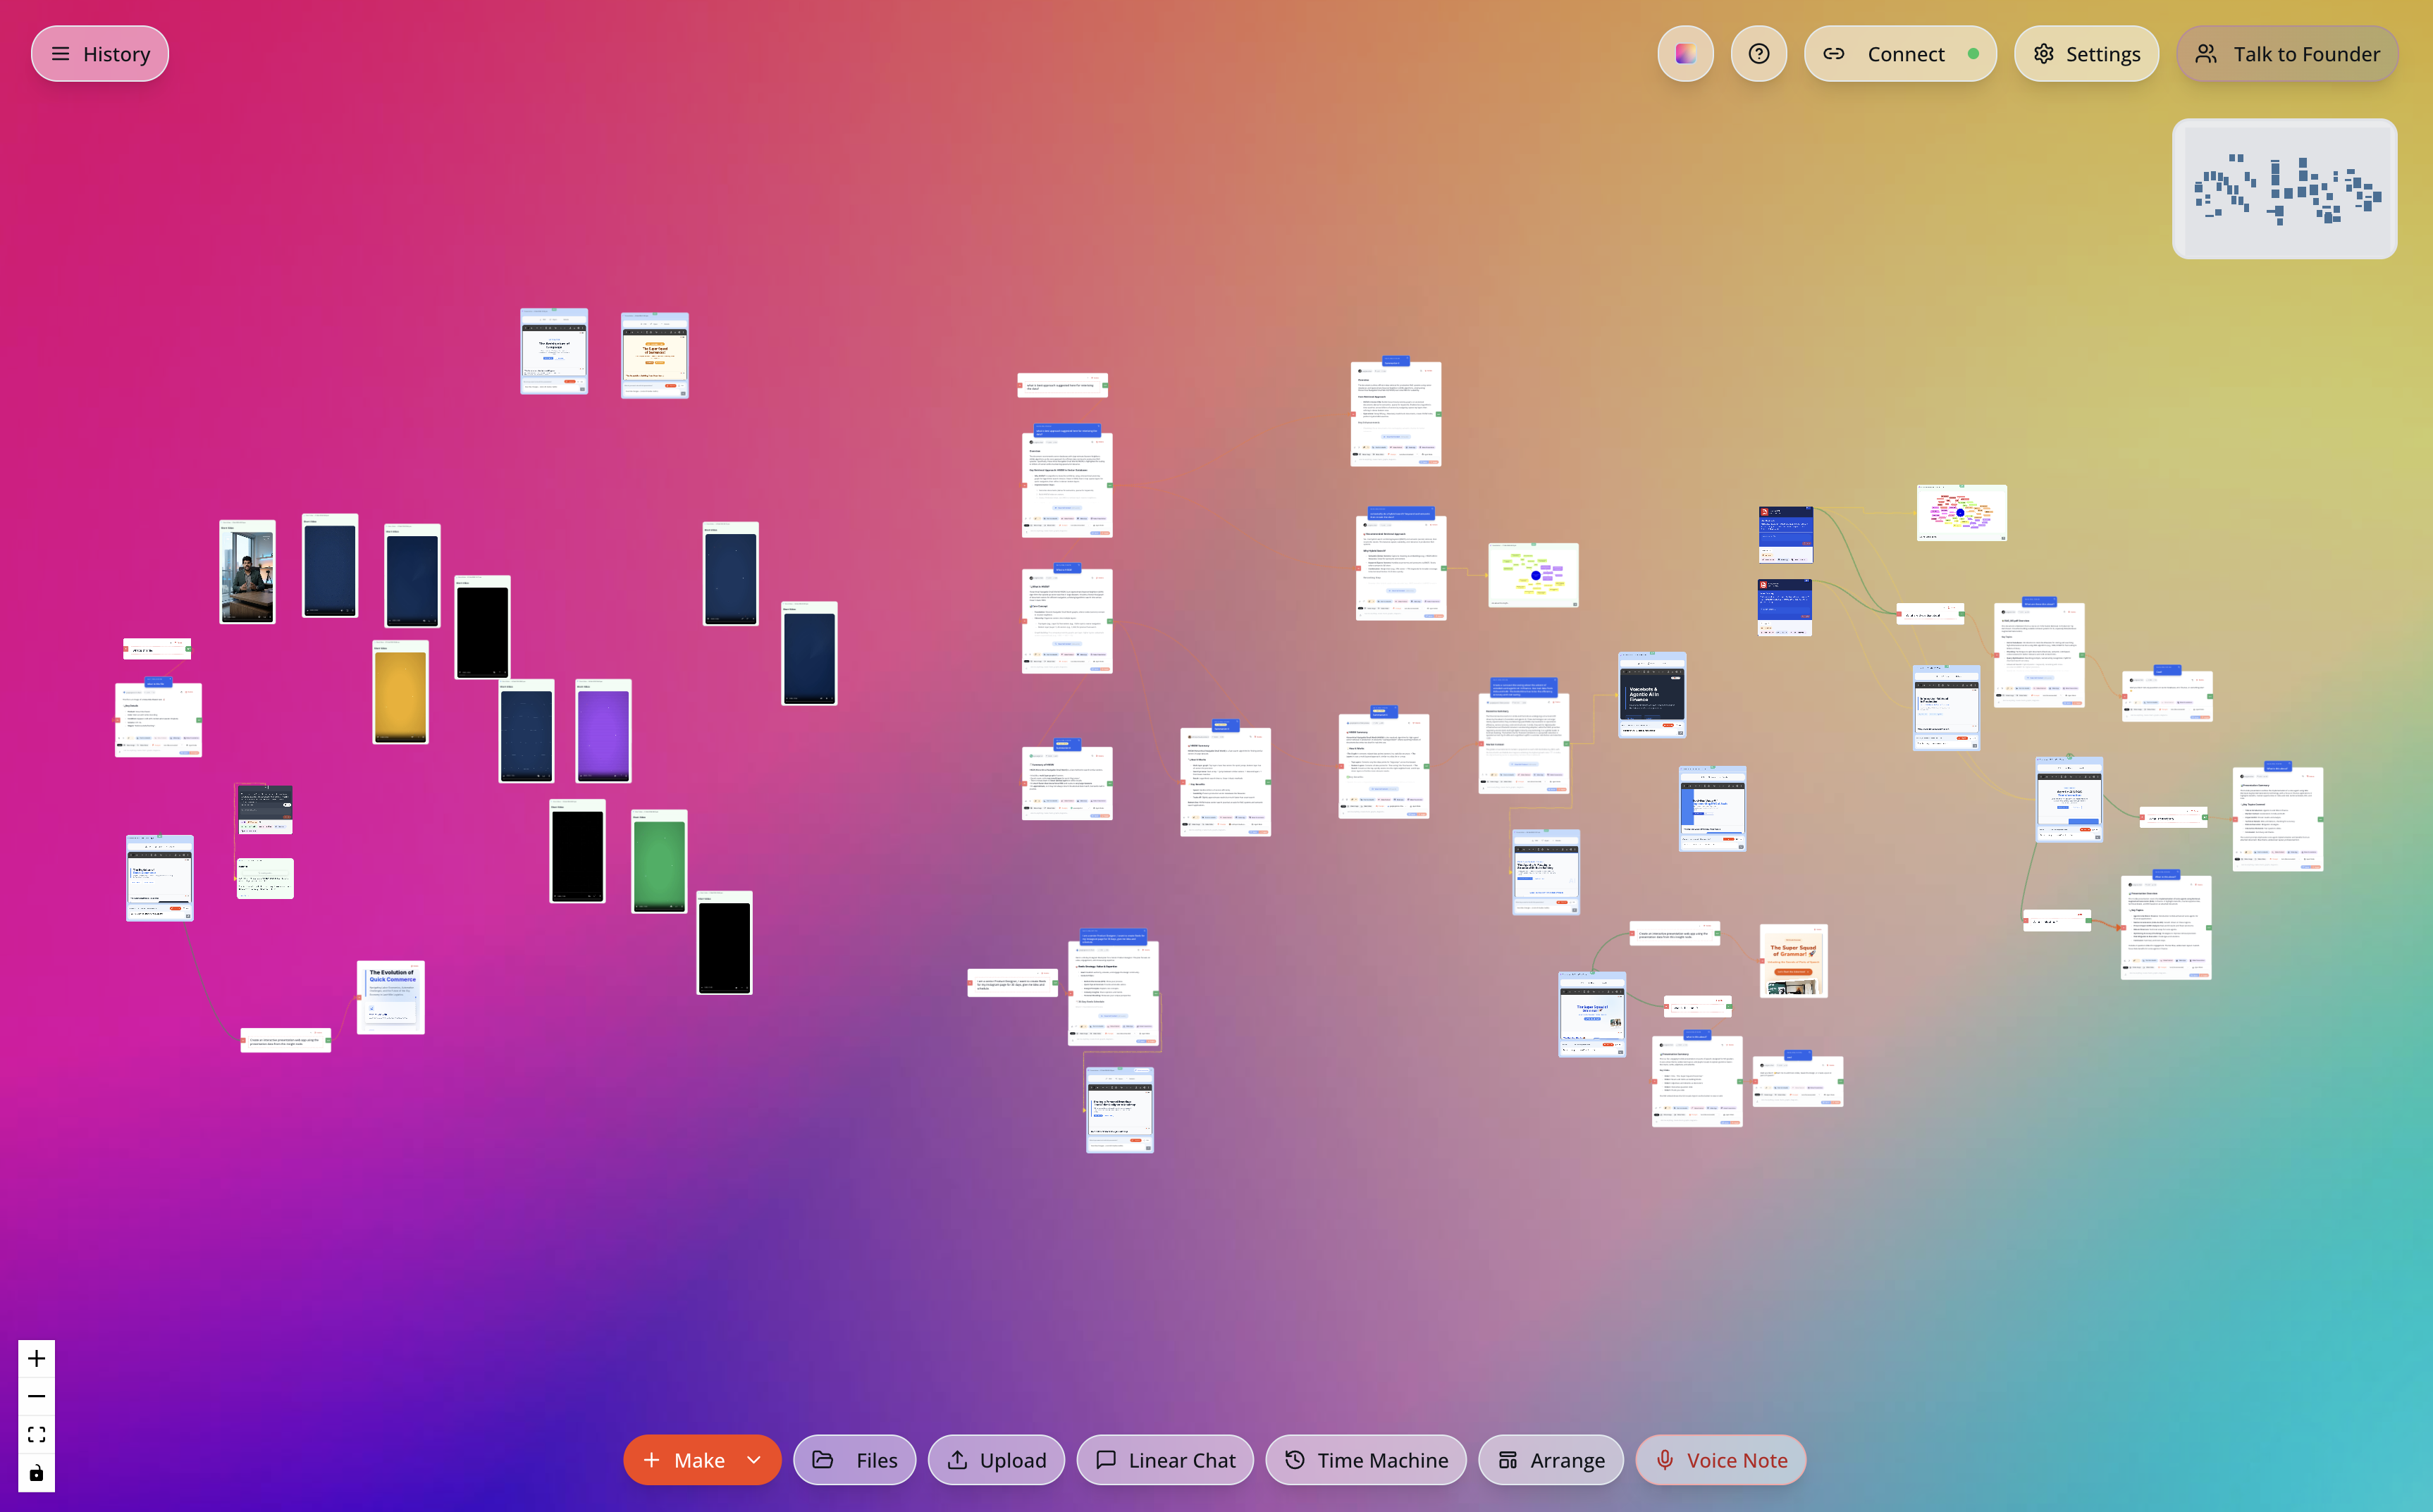The width and height of the screenshot is (2433, 1512).
Task: Open The Super Squad of Grammar orange card
Action: [x=1794, y=960]
